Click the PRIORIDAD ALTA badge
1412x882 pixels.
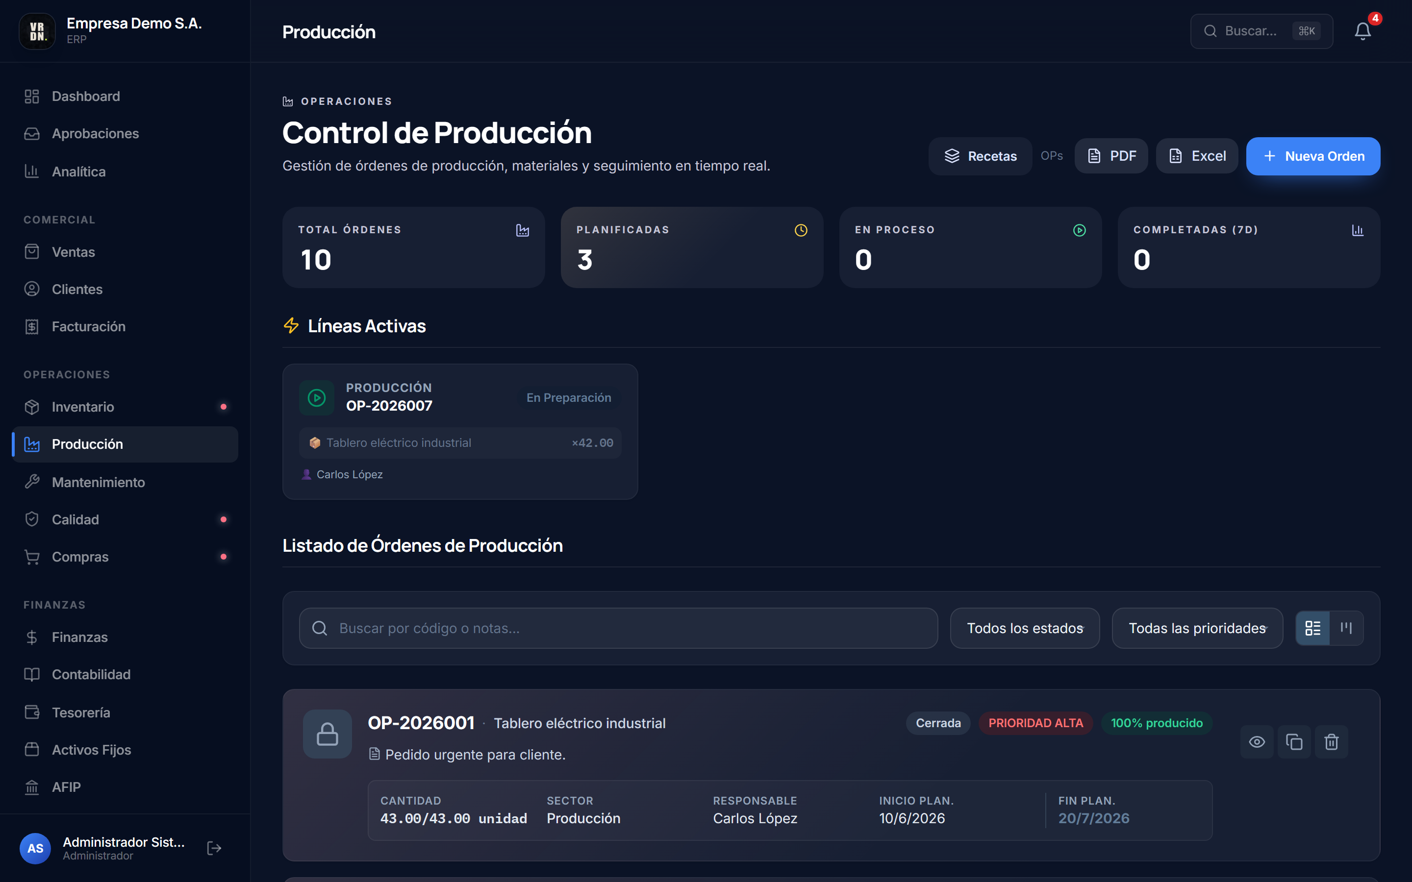(x=1035, y=723)
